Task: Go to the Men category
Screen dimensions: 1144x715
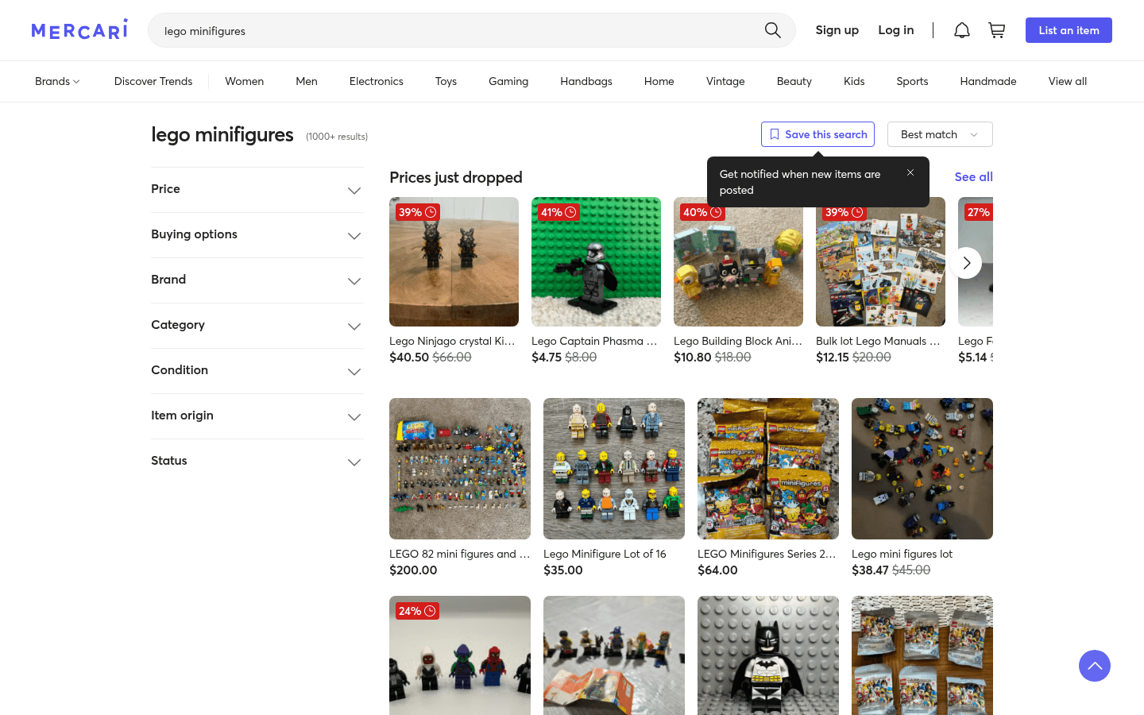Action: point(307,81)
